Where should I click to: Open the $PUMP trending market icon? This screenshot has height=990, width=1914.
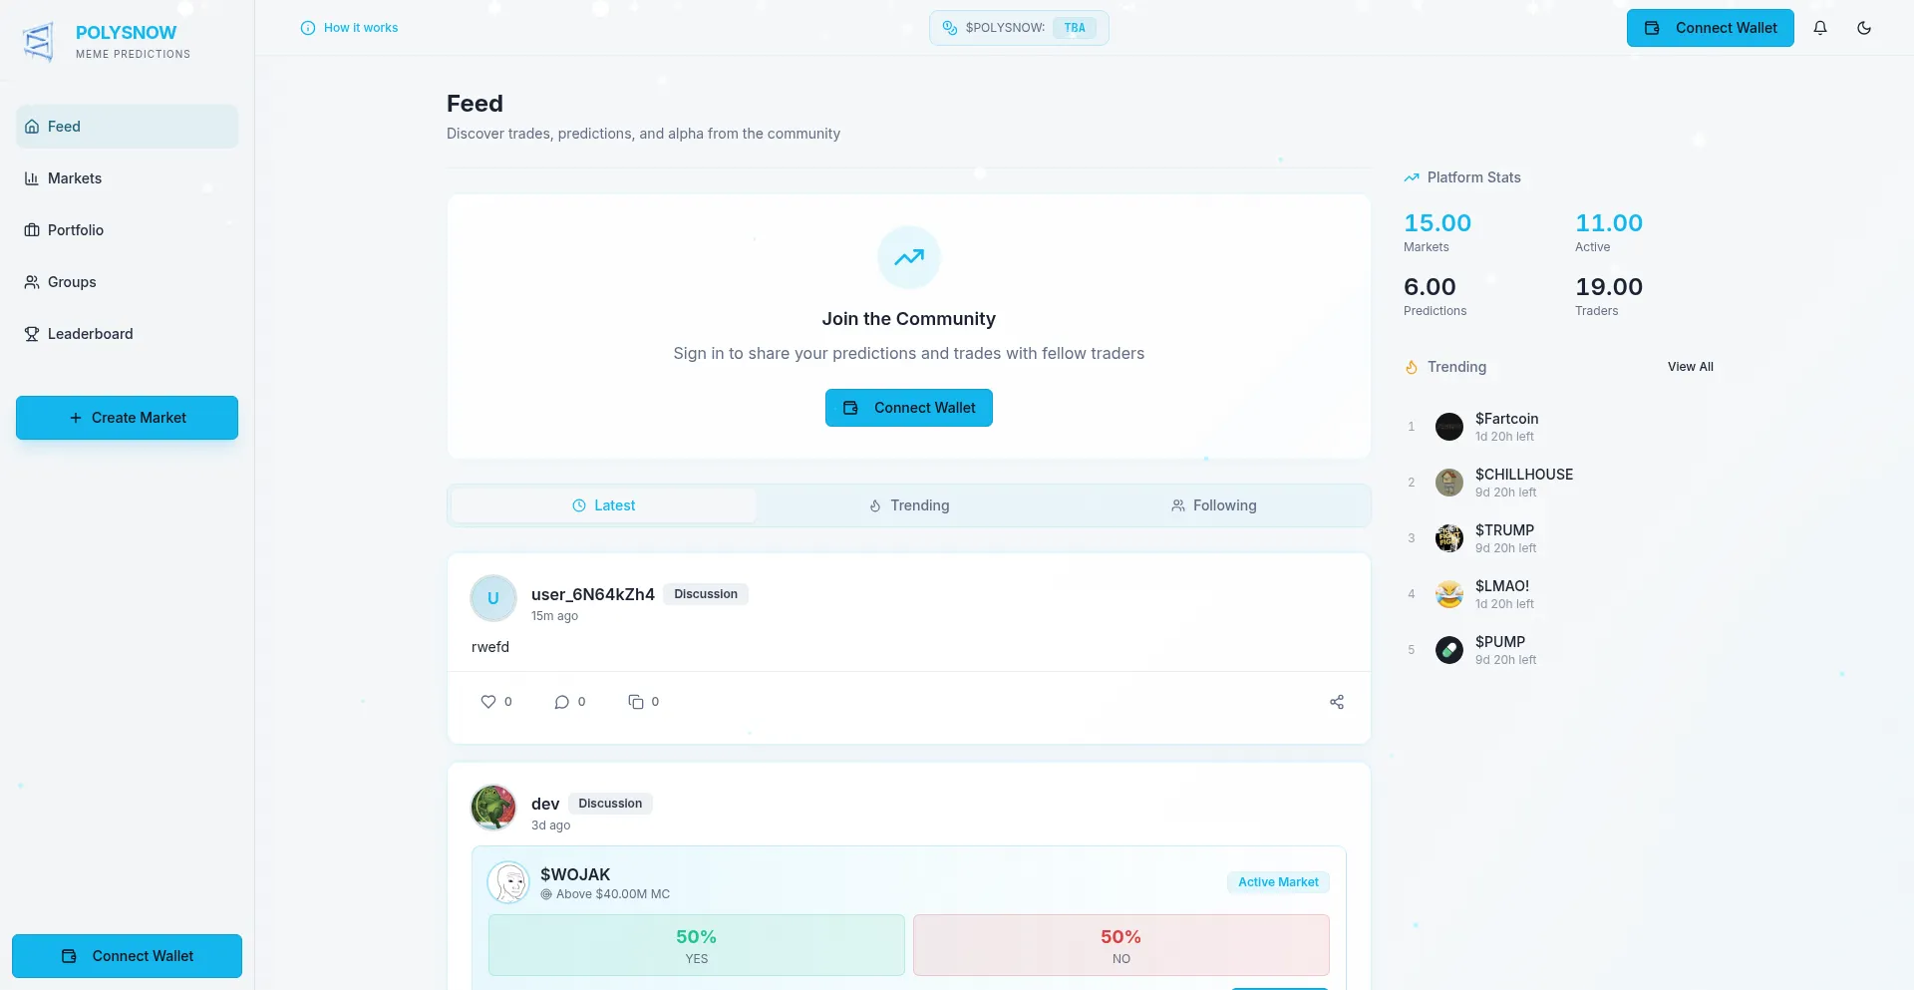[1448, 650]
